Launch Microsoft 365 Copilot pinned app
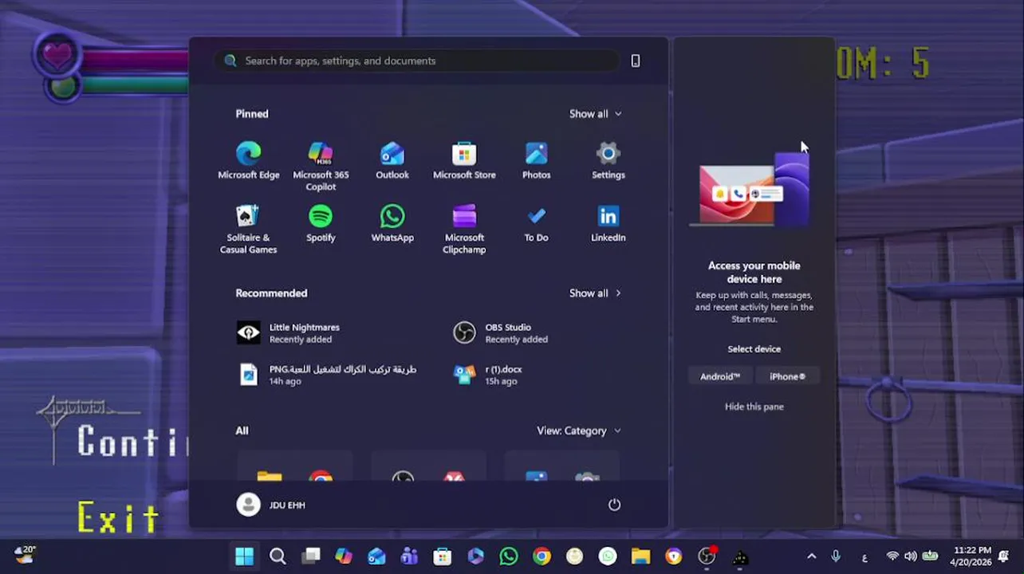The width and height of the screenshot is (1024, 574). click(x=321, y=167)
